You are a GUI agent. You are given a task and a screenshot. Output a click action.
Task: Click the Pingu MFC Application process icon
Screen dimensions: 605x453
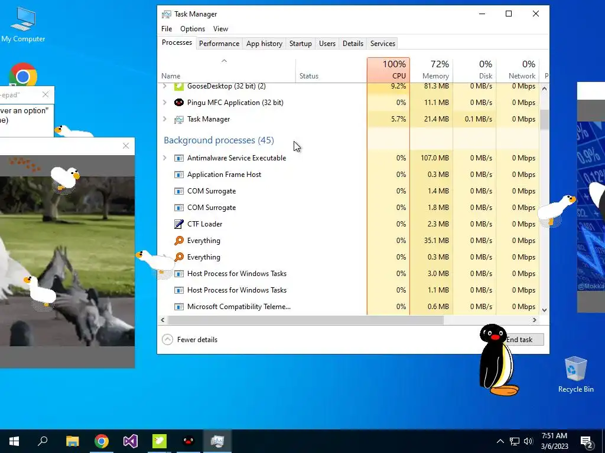click(x=178, y=103)
